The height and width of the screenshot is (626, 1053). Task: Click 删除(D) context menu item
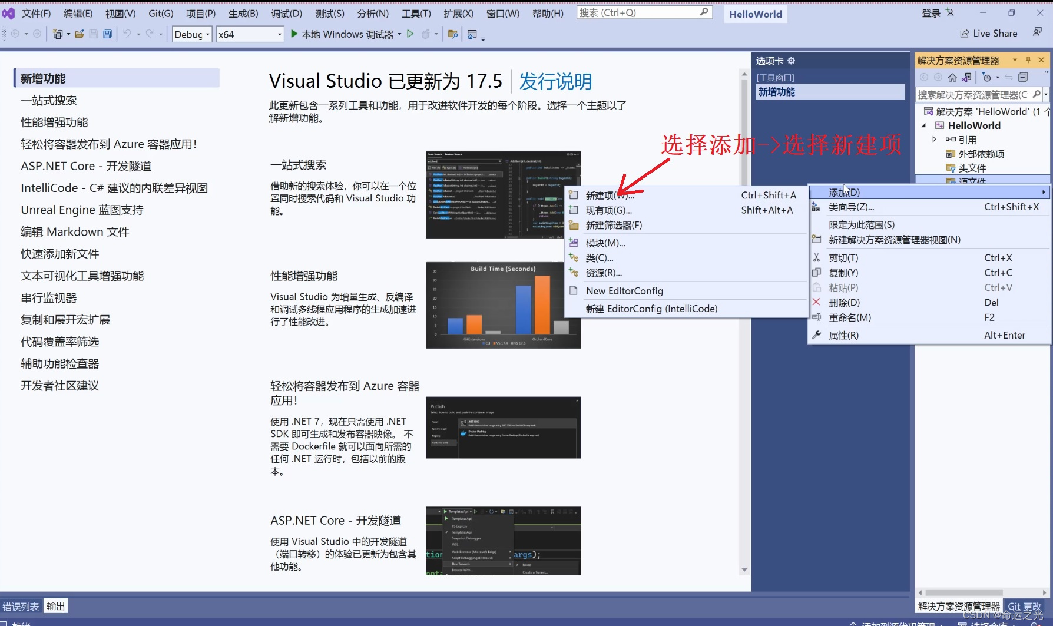coord(931,303)
